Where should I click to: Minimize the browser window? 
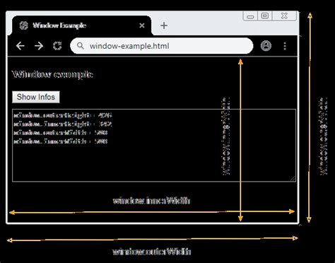point(250,16)
